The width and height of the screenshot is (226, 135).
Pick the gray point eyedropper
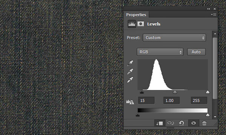point(130,71)
